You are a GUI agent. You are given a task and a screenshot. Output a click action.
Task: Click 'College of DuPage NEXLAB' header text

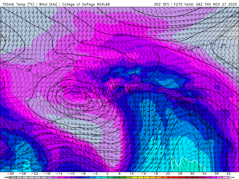(x=86, y=4)
